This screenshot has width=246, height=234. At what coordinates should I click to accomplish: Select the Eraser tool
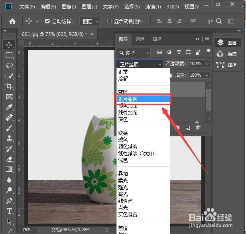(x=10, y=159)
